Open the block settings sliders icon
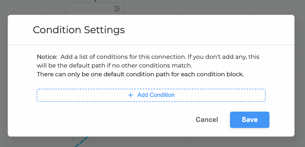This screenshot has height=147, width=305. 117,9
